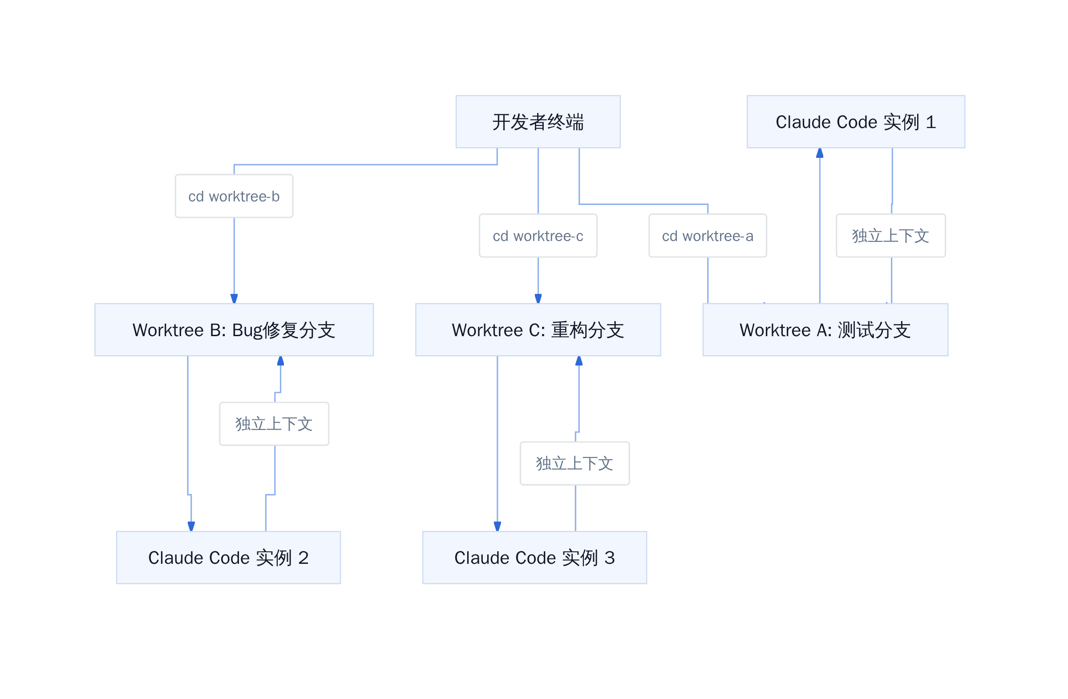Click the cd worktree-c edge label
The image size is (1068, 699).
[x=538, y=235]
